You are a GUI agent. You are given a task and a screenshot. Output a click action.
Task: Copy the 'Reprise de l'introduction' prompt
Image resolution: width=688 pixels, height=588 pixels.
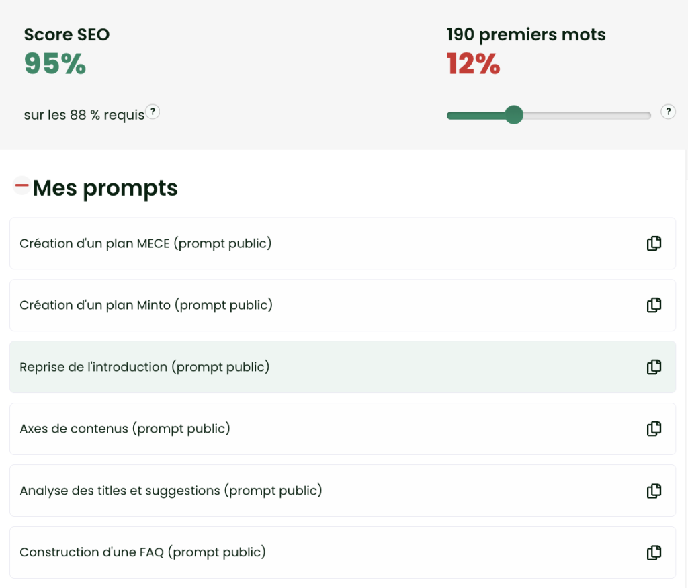pyautogui.click(x=654, y=367)
